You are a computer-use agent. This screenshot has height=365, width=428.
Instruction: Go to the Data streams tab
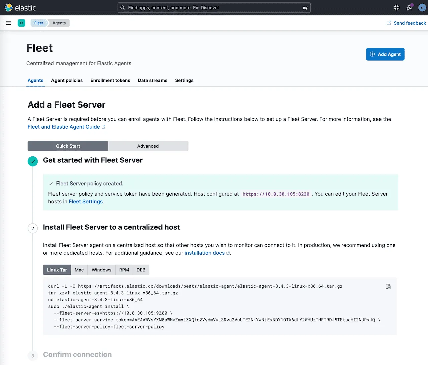tap(152, 80)
